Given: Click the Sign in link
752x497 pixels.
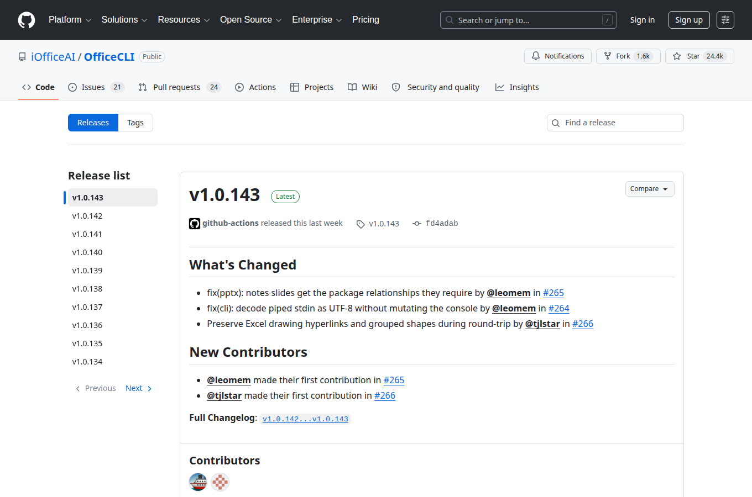Looking at the screenshot, I should (x=642, y=20).
